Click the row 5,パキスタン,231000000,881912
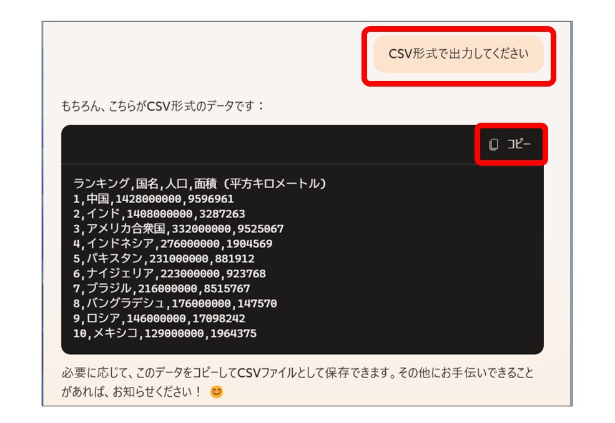This screenshot has height=423, width=615. tap(164, 259)
